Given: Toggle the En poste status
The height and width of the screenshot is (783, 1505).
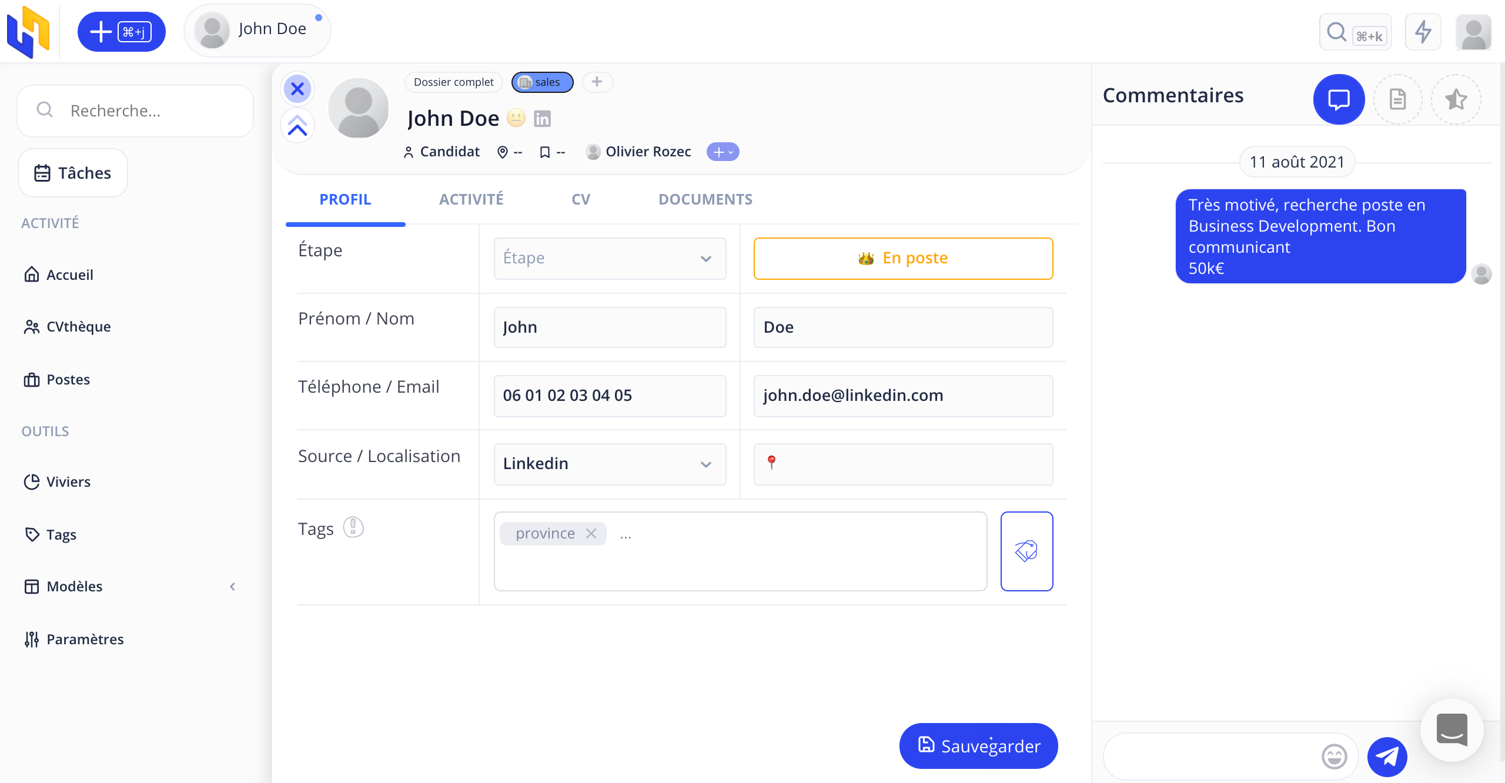Looking at the screenshot, I should 903,258.
